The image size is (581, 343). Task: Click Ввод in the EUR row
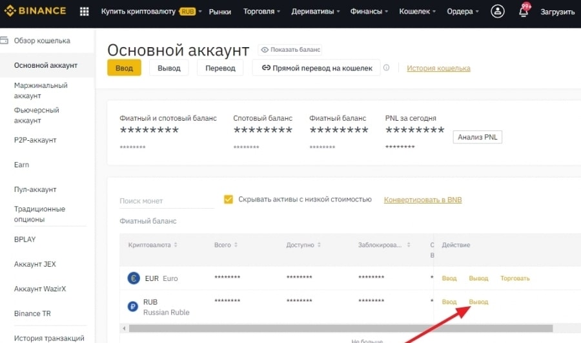(x=449, y=278)
